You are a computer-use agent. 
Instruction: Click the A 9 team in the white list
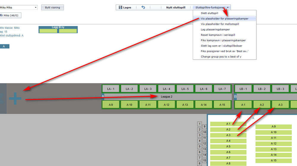coord(274,127)
